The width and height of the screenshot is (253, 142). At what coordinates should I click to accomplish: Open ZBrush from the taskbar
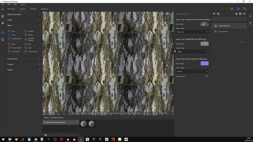coord(107,139)
